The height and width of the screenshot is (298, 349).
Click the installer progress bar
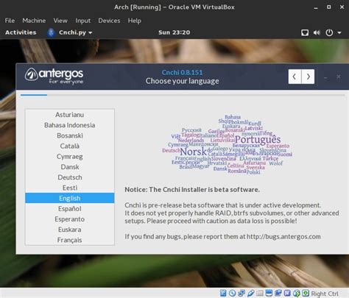(183, 95)
